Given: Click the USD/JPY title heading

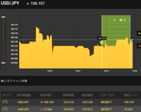Looking at the screenshot, I should pos(10,3).
